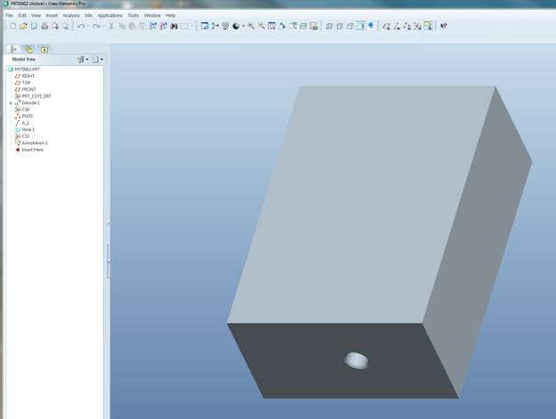Open the Analysis menu
Screen dimensions: 556x419
pos(71,15)
